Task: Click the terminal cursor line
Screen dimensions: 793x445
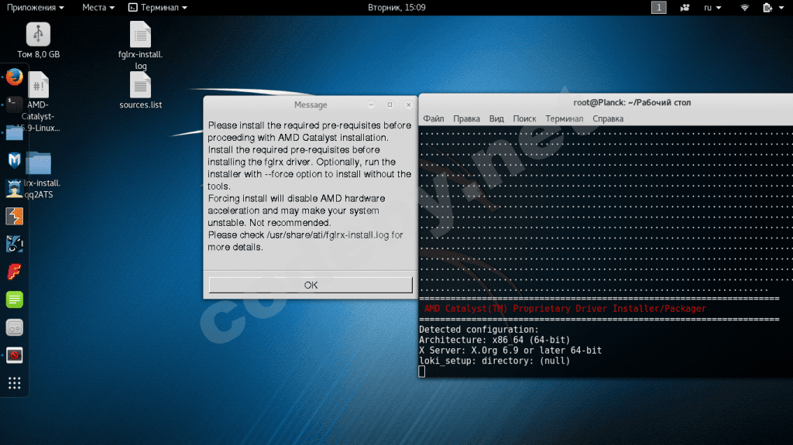Action: point(422,371)
